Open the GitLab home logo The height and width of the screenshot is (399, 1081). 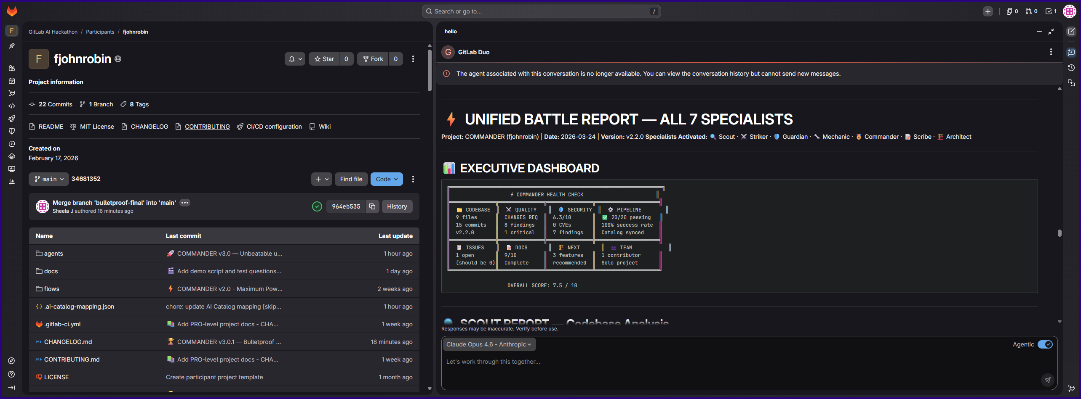[12, 11]
